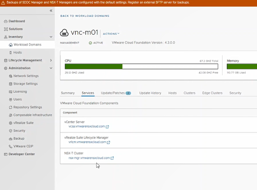Screen dimensions: 257x190
Task: Click the Memory usage progress bar
Action: tap(242, 66)
